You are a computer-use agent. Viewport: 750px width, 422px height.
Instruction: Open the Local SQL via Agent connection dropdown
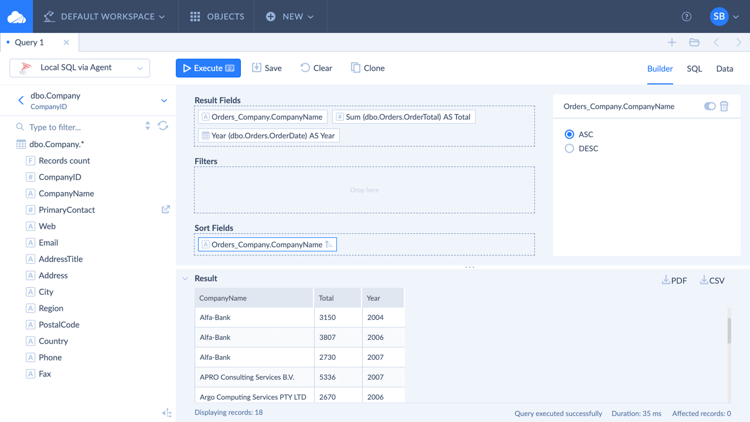tap(80, 68)
